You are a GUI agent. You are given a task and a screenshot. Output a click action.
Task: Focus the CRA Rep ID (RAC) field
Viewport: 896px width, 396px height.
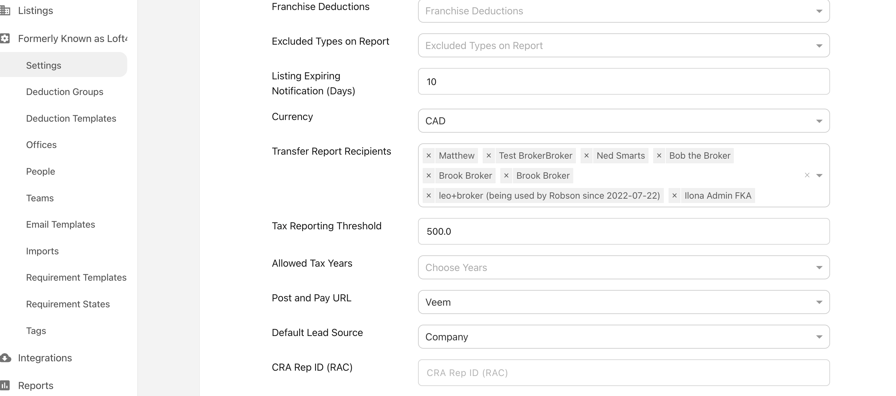624,373
